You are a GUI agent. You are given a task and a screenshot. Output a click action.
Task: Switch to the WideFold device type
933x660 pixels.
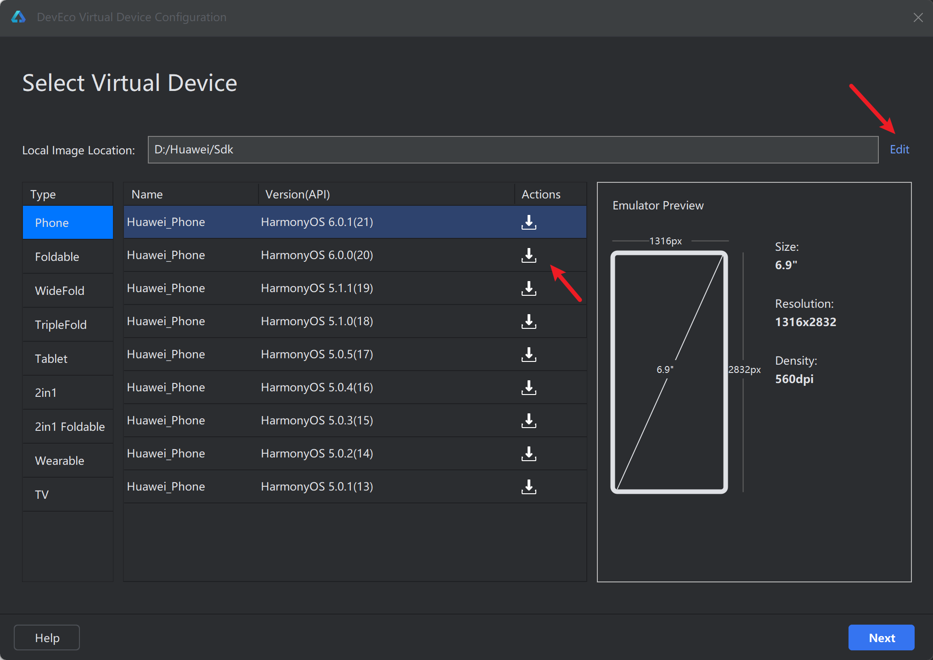click(x=60, y=291)
